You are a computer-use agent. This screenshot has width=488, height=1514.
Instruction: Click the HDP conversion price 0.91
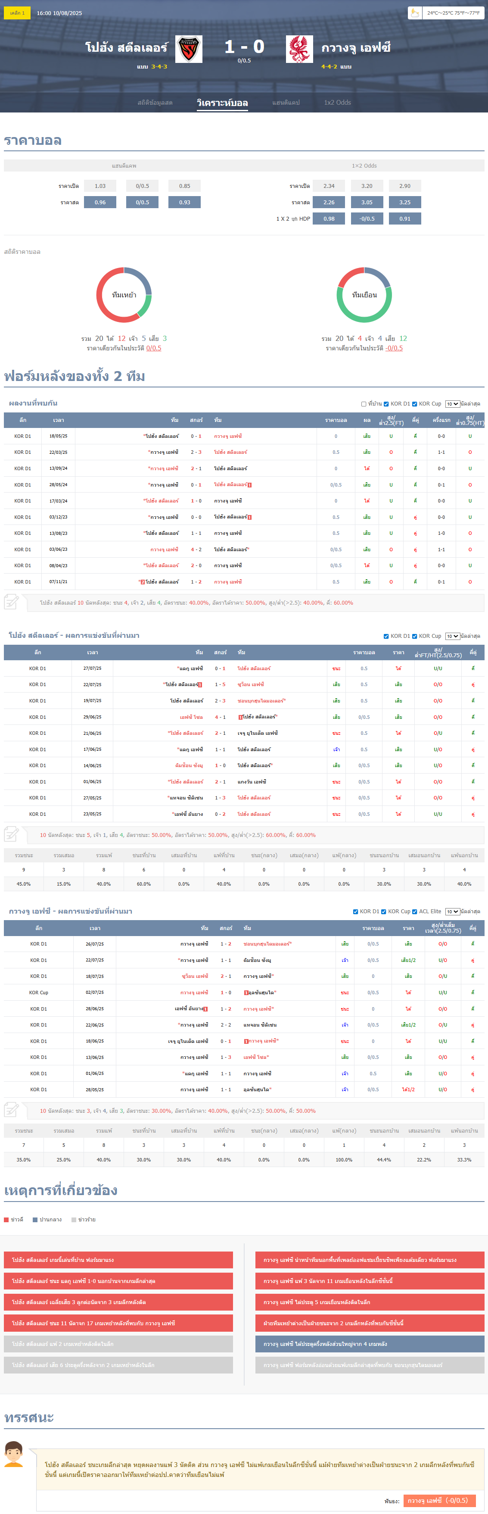click(x=405, y=219)
